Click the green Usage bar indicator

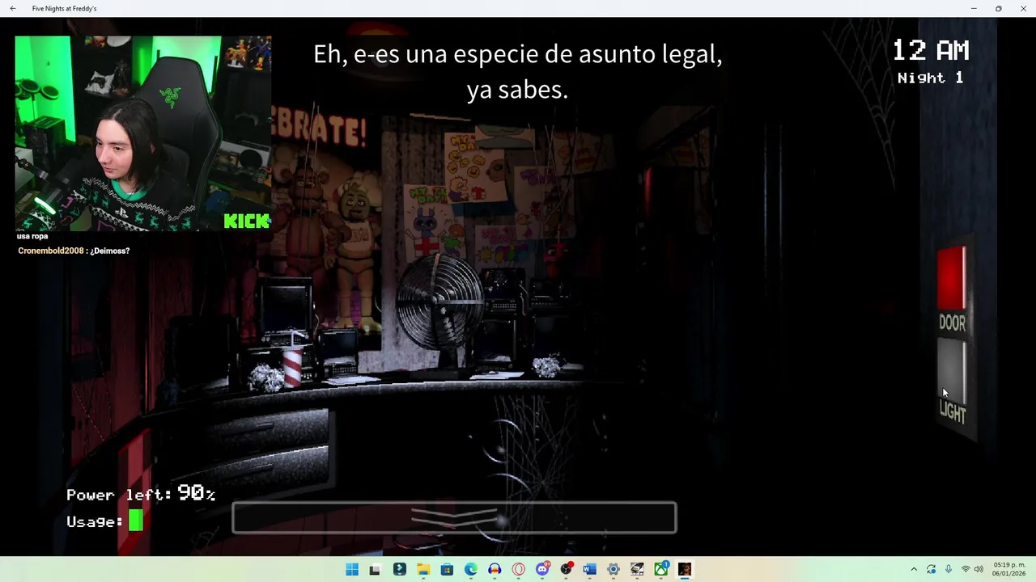pos(135,521)
